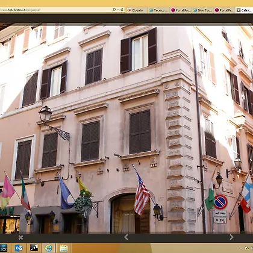Refresh the page using the reload icon

tap(122, 10)
